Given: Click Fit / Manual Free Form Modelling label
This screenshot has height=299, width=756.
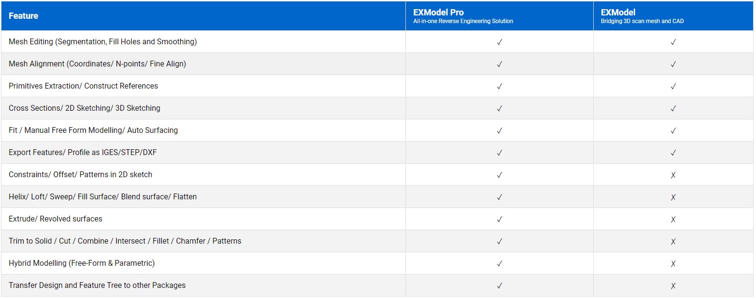Looking at the screenshot, I should 93,130.
